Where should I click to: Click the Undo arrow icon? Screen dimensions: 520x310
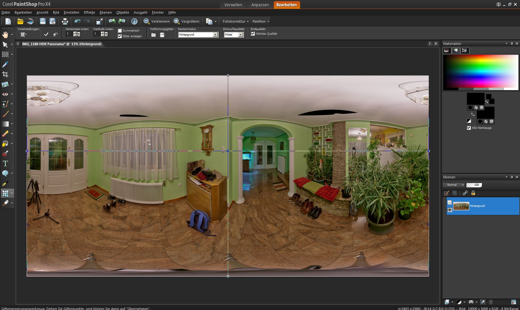pos(77,21)
